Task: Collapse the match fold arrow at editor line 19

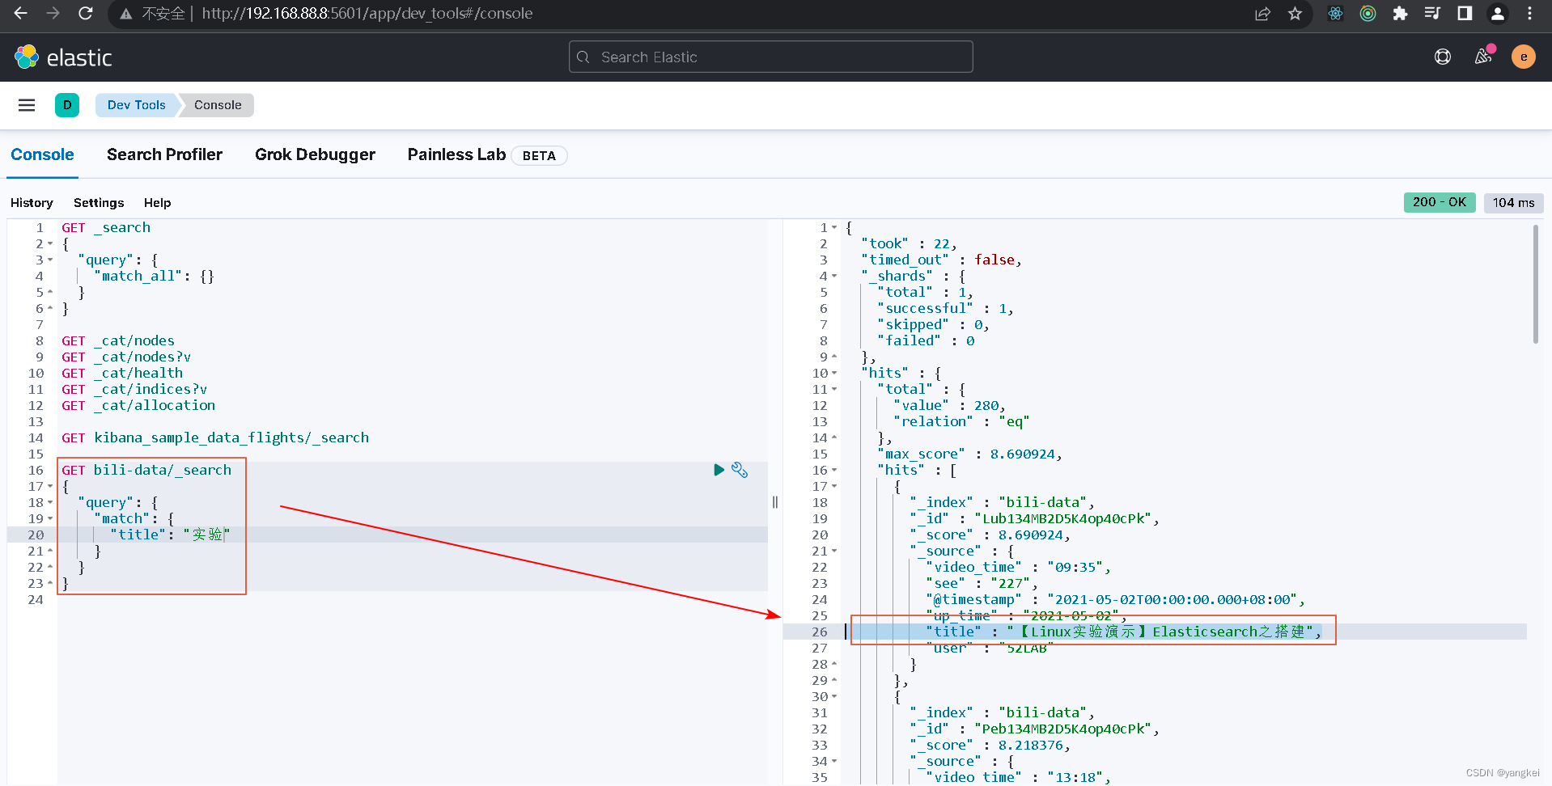Action: coord(50,519)
